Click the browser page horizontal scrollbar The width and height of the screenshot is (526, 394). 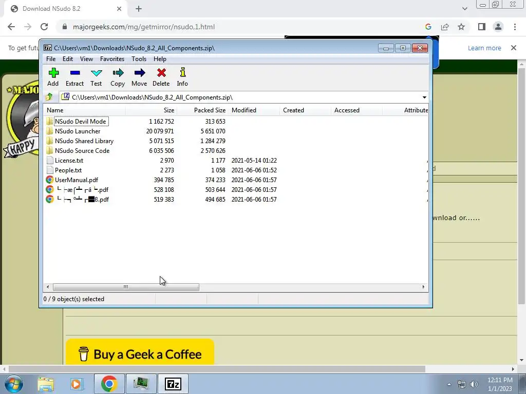[x=217, y=369]
